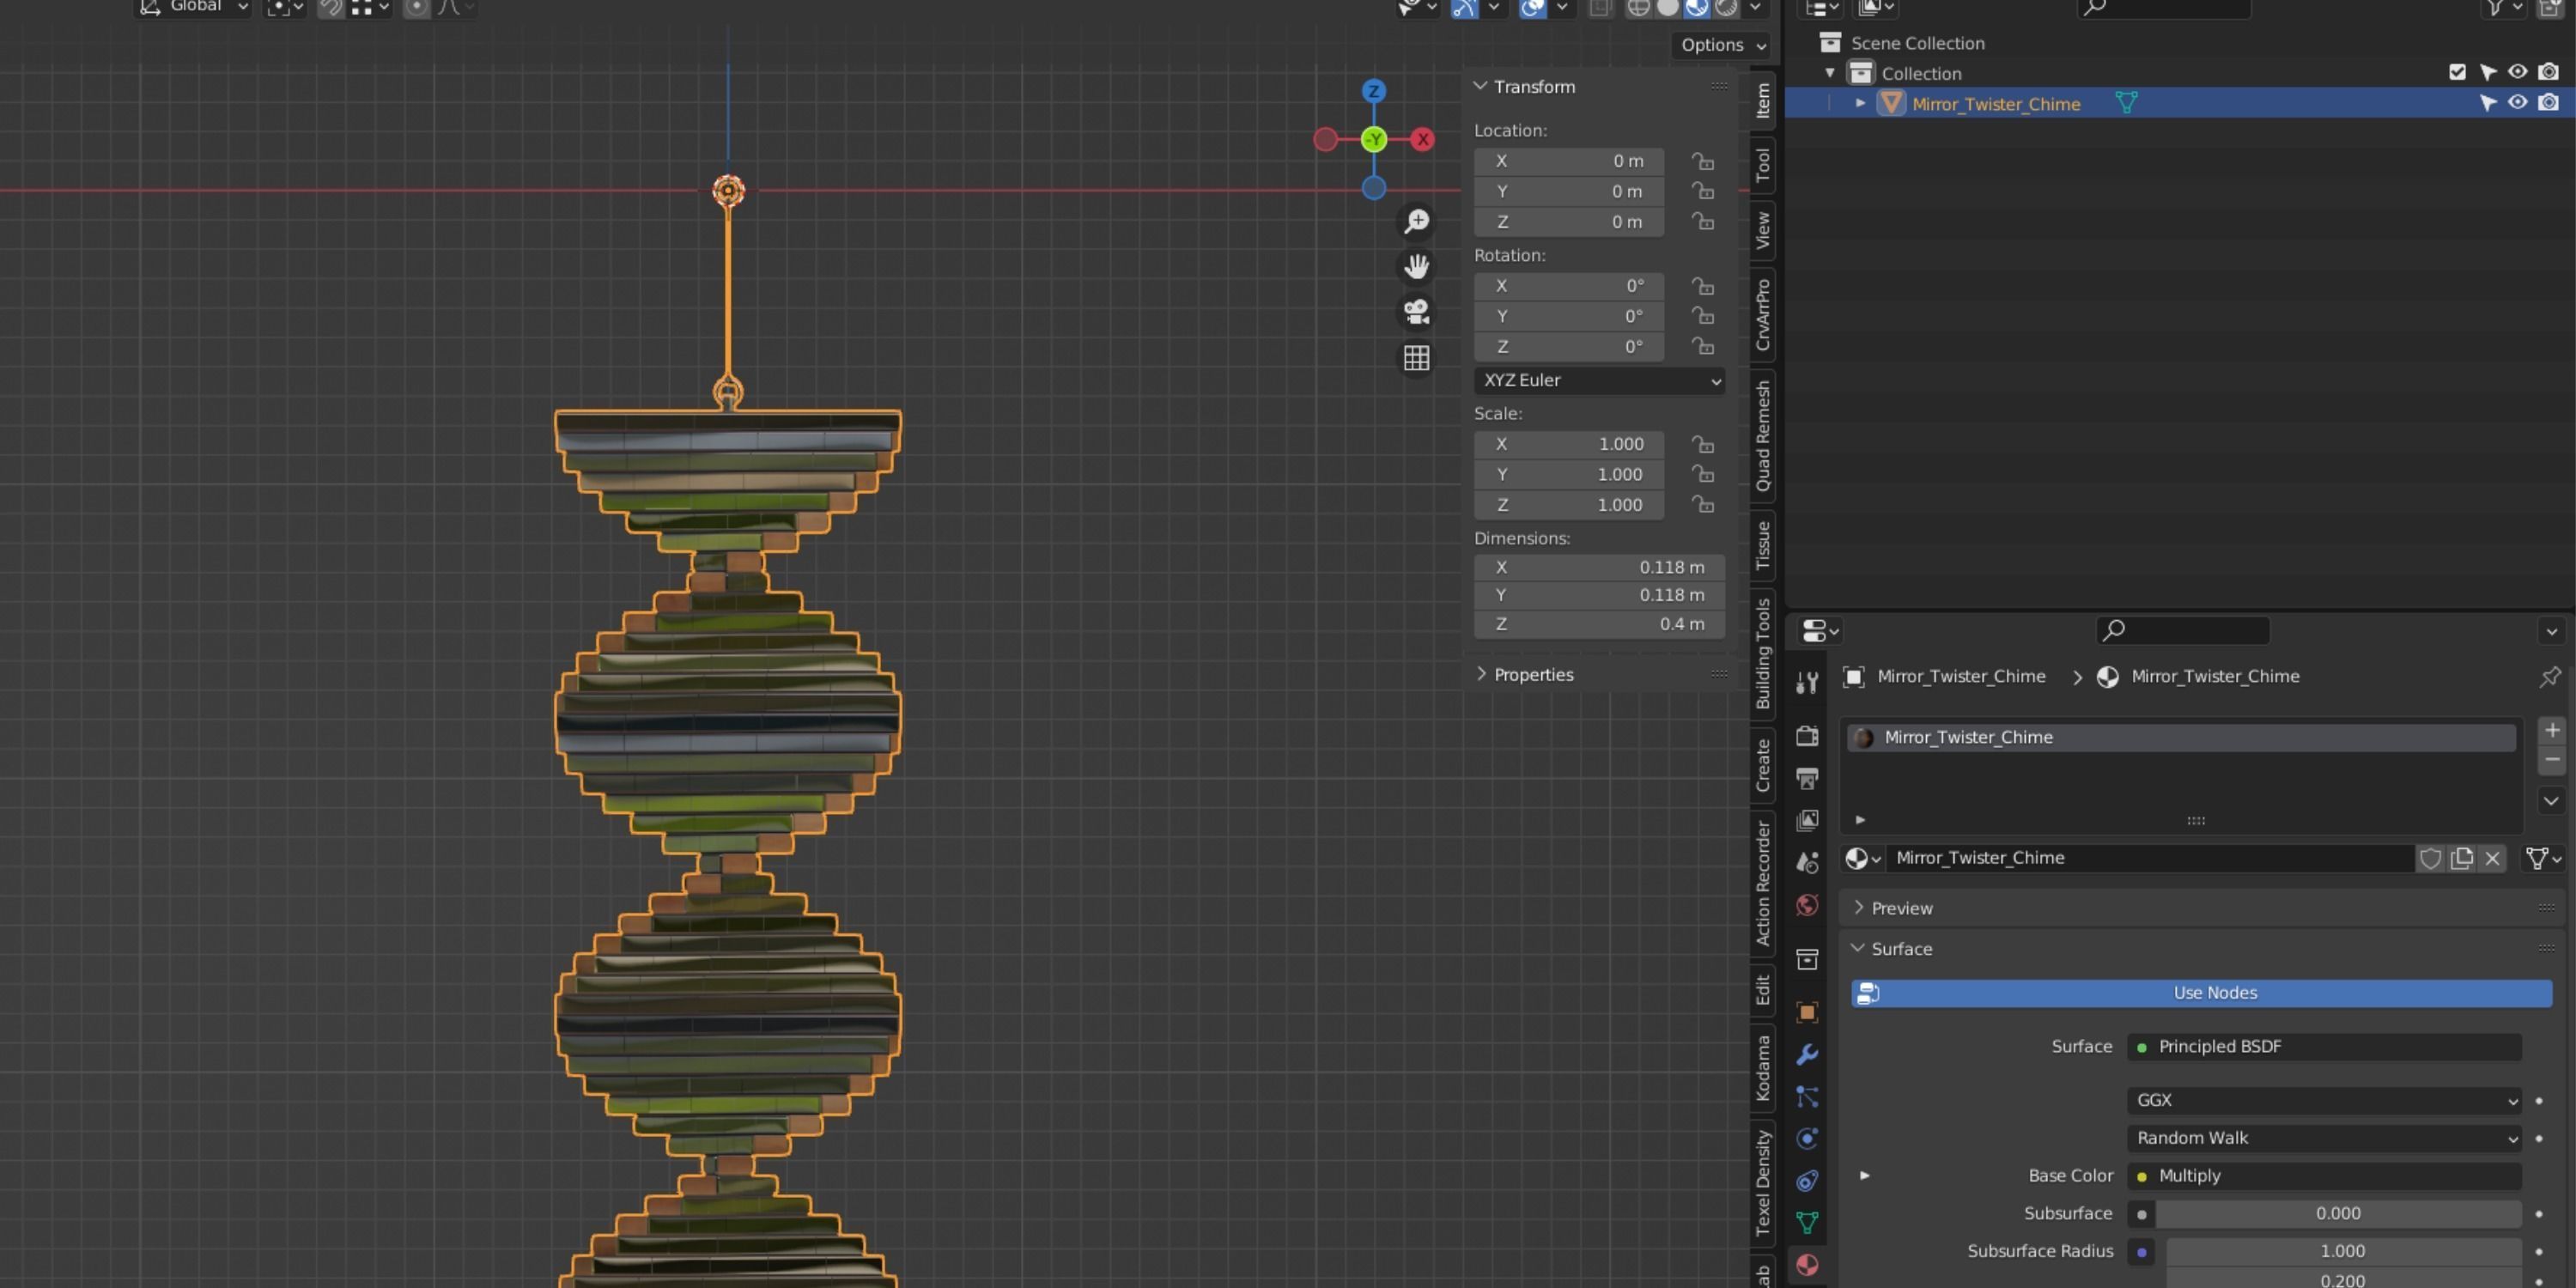The width and height of the screenshot is (2576, 1288).
Task: Open the XYZ Euler rotation mode dropdown
Action: coord(1599,380)
